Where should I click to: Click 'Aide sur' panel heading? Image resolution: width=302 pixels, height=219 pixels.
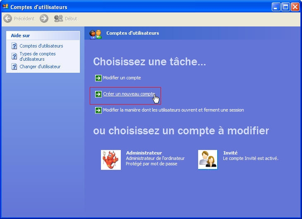pyautogui.click(x=20, y=36)
